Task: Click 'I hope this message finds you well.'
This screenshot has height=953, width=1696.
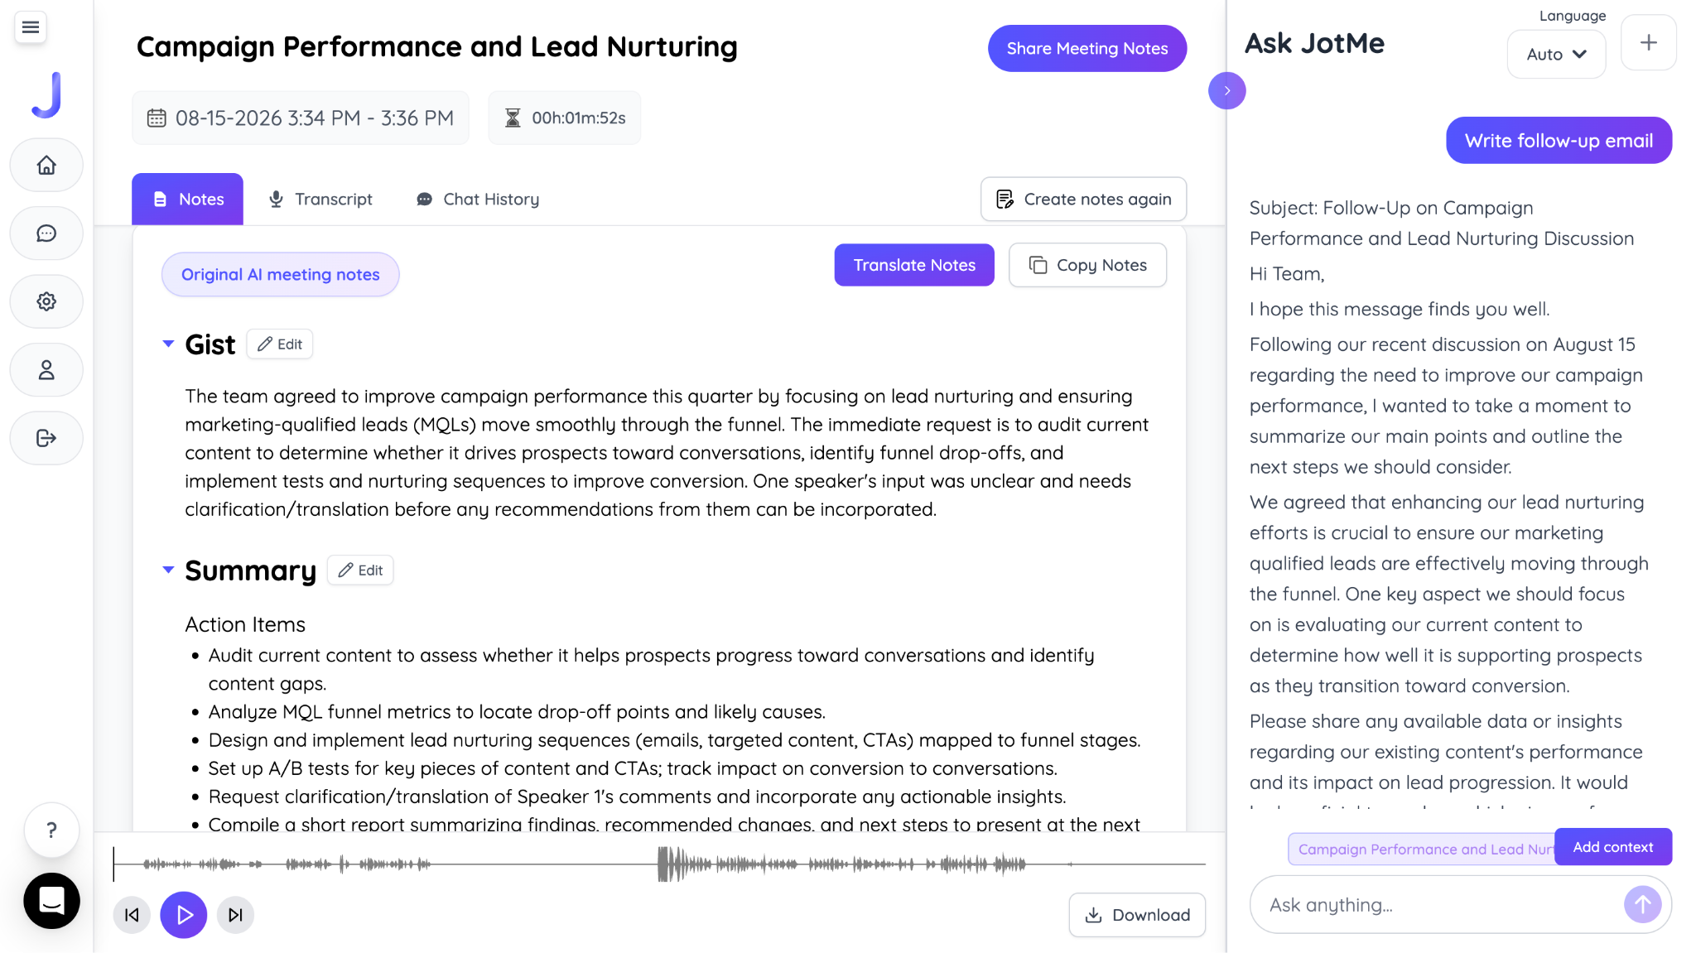Action: coord(1399,310)
